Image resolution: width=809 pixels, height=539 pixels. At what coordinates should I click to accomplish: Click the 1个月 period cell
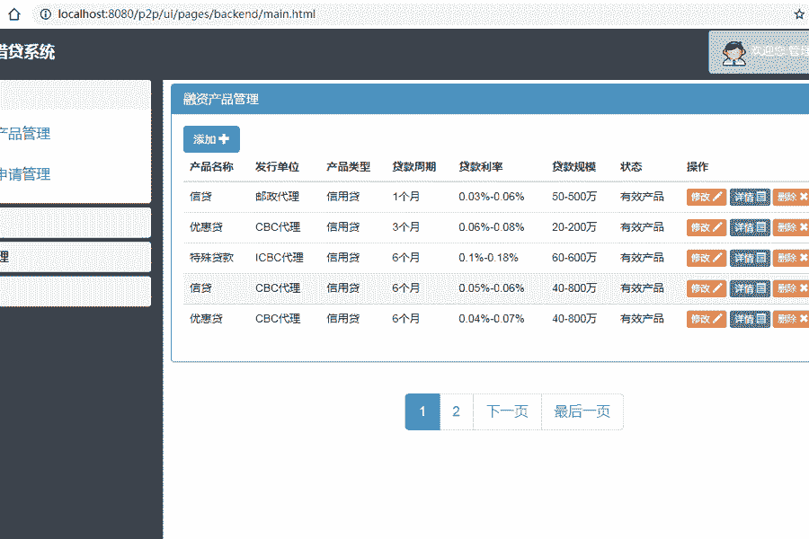[x=406, y=197]
